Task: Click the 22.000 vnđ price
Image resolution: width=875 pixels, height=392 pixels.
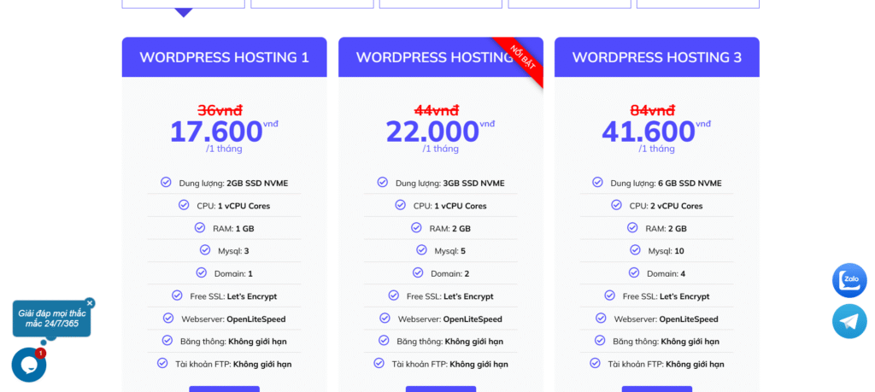Action: click(432, 132)
